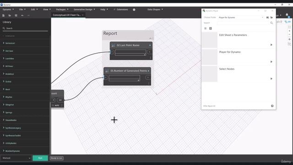Click the Open file toolbar icon
The width and height of the screenshot is (293, 165).
pos(10,16)
